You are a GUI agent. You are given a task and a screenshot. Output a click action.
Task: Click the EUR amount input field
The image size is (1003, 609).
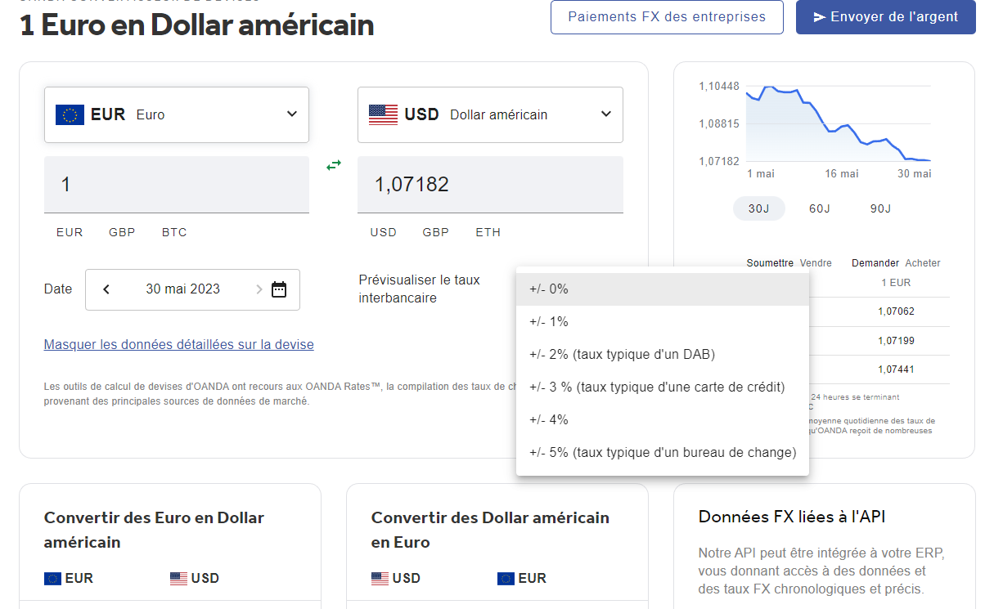tap(176, 184)
